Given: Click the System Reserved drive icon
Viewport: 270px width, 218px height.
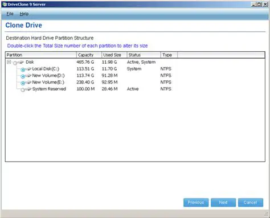Looking at the screenshot, I should click(28, 89).
